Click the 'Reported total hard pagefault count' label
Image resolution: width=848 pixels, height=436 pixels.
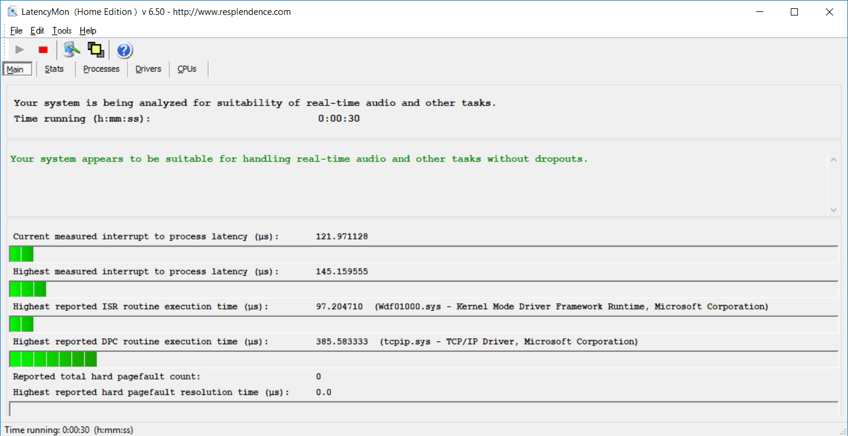(x=107, y=376)
